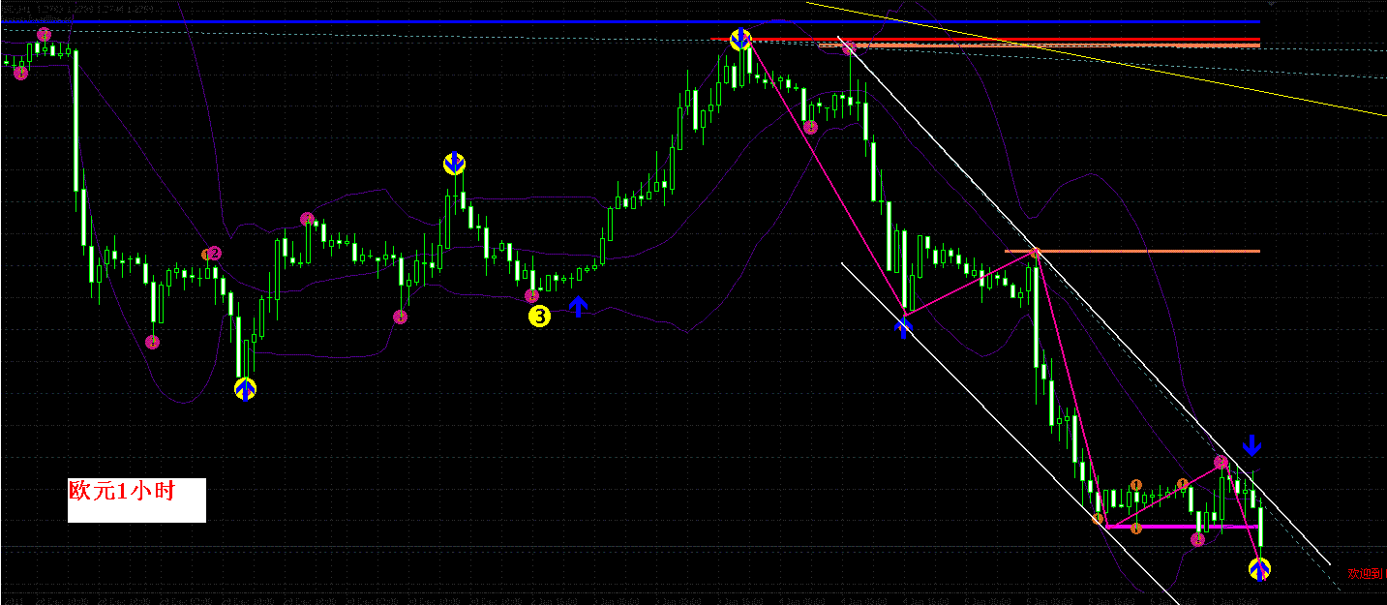The height and width of the screenshot is (605, 1387).
Task: Select the blue up arrow below the pink zigzag's first low
Action: (903, 328)
